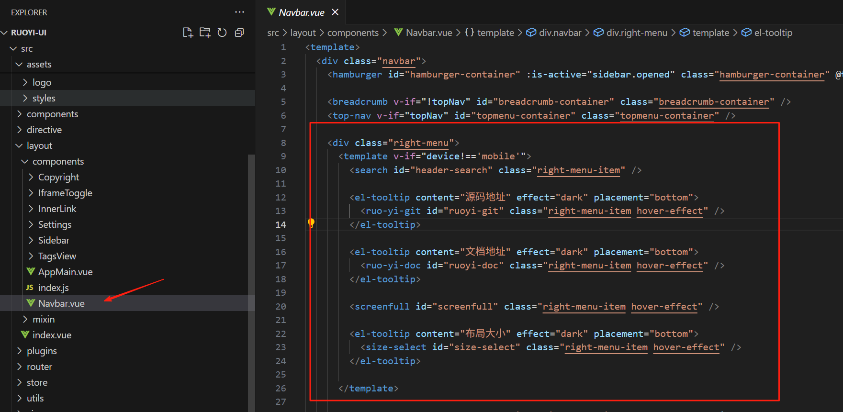Expand the router folder
This screenshot has height=412, width=843.
[39, 367]
